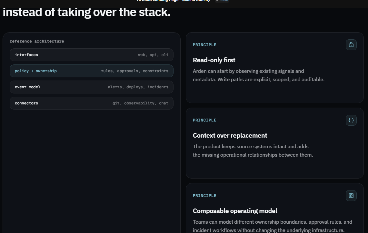368x233 pixels.
Task: Click "rules, approvals, constraints" text
Action: (x=135, y=71)
